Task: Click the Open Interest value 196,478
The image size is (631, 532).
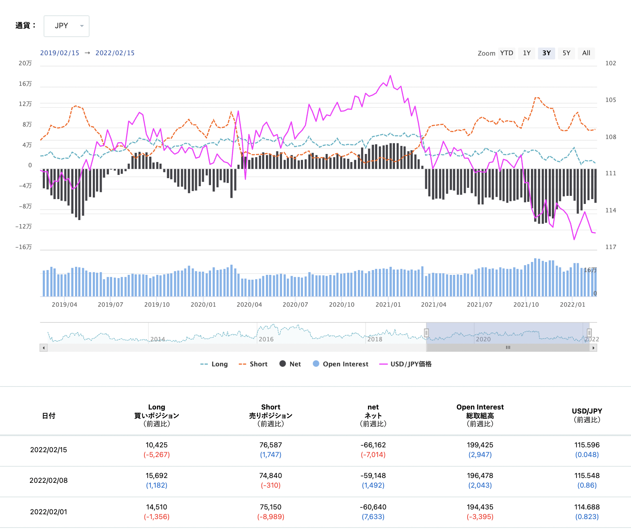Action: (480, 476)
